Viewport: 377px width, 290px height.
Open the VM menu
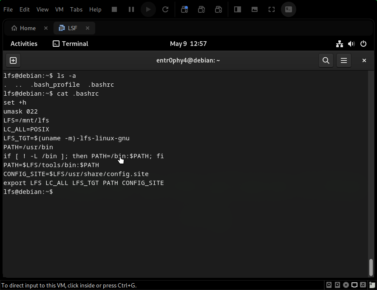[x=59, y=9]
